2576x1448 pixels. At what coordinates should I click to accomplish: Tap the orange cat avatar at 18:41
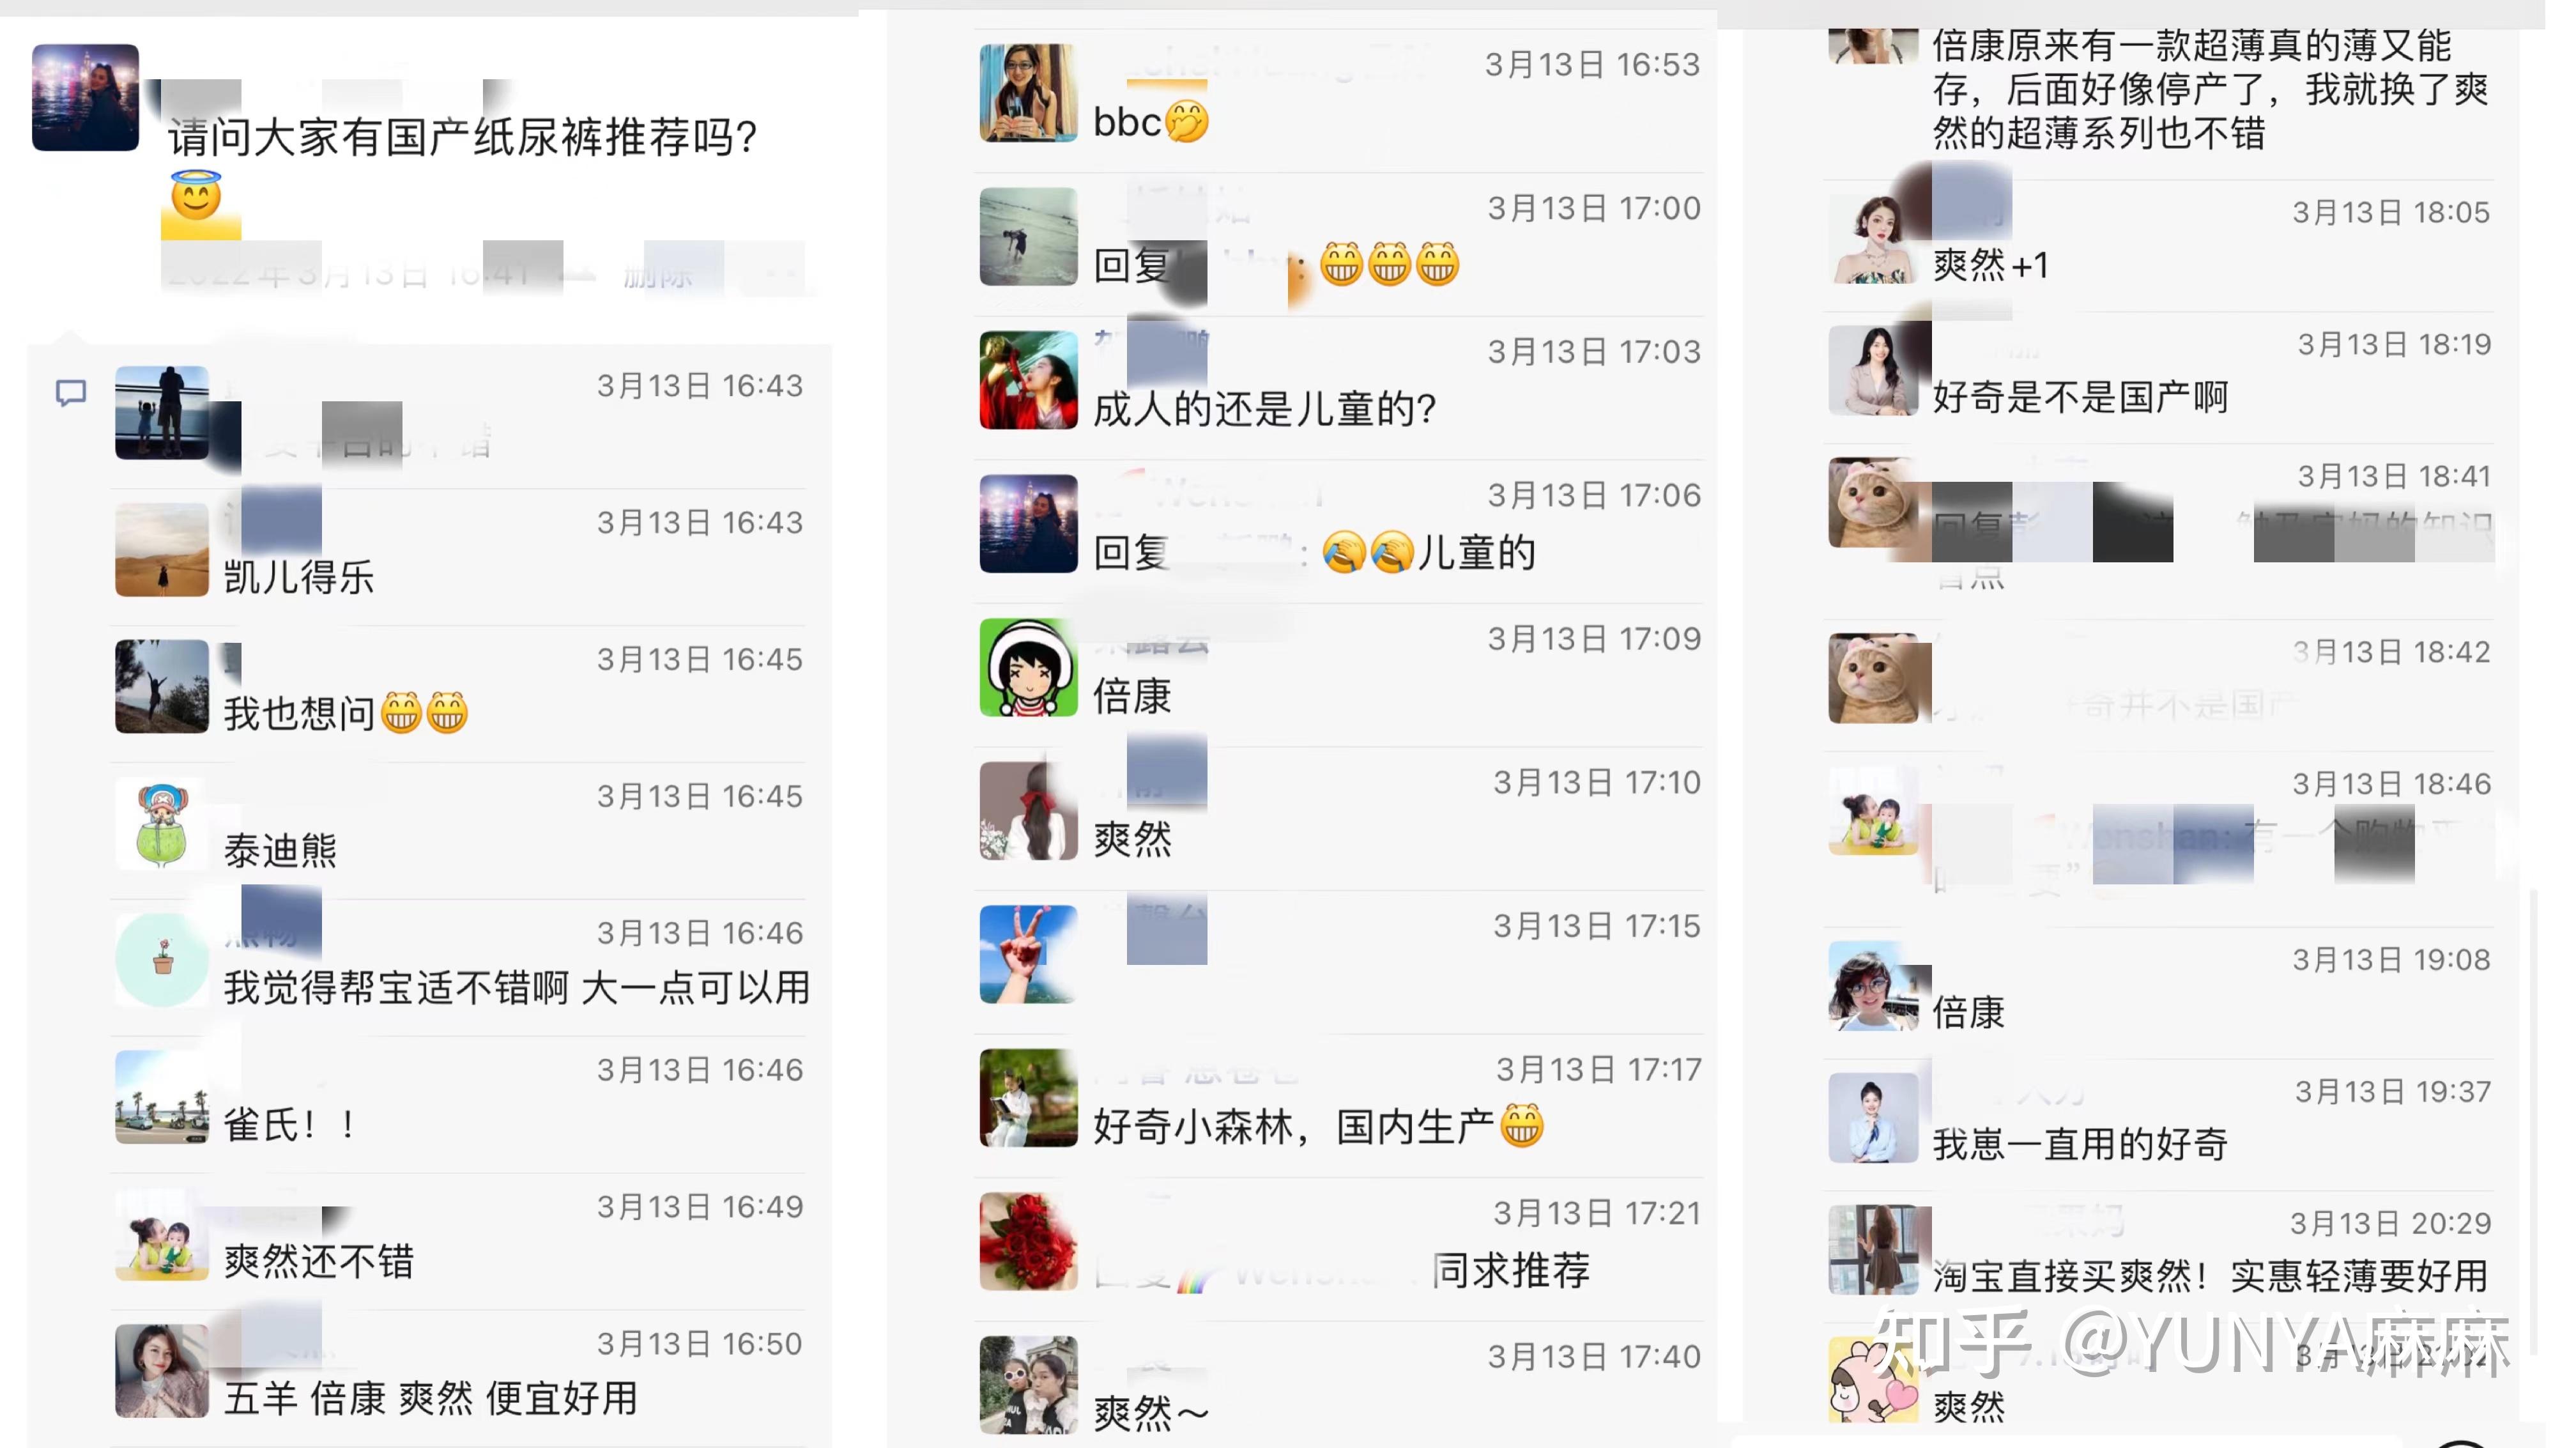coord(1873,503)
